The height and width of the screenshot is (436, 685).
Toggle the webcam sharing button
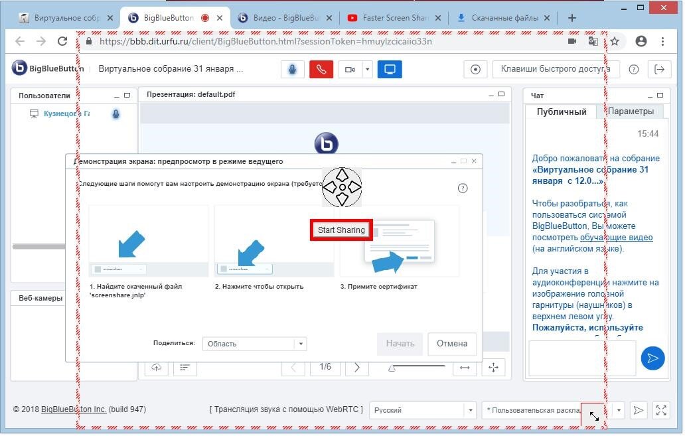tap(350, 70)
